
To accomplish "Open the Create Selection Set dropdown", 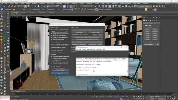I will tap(88, 6).
